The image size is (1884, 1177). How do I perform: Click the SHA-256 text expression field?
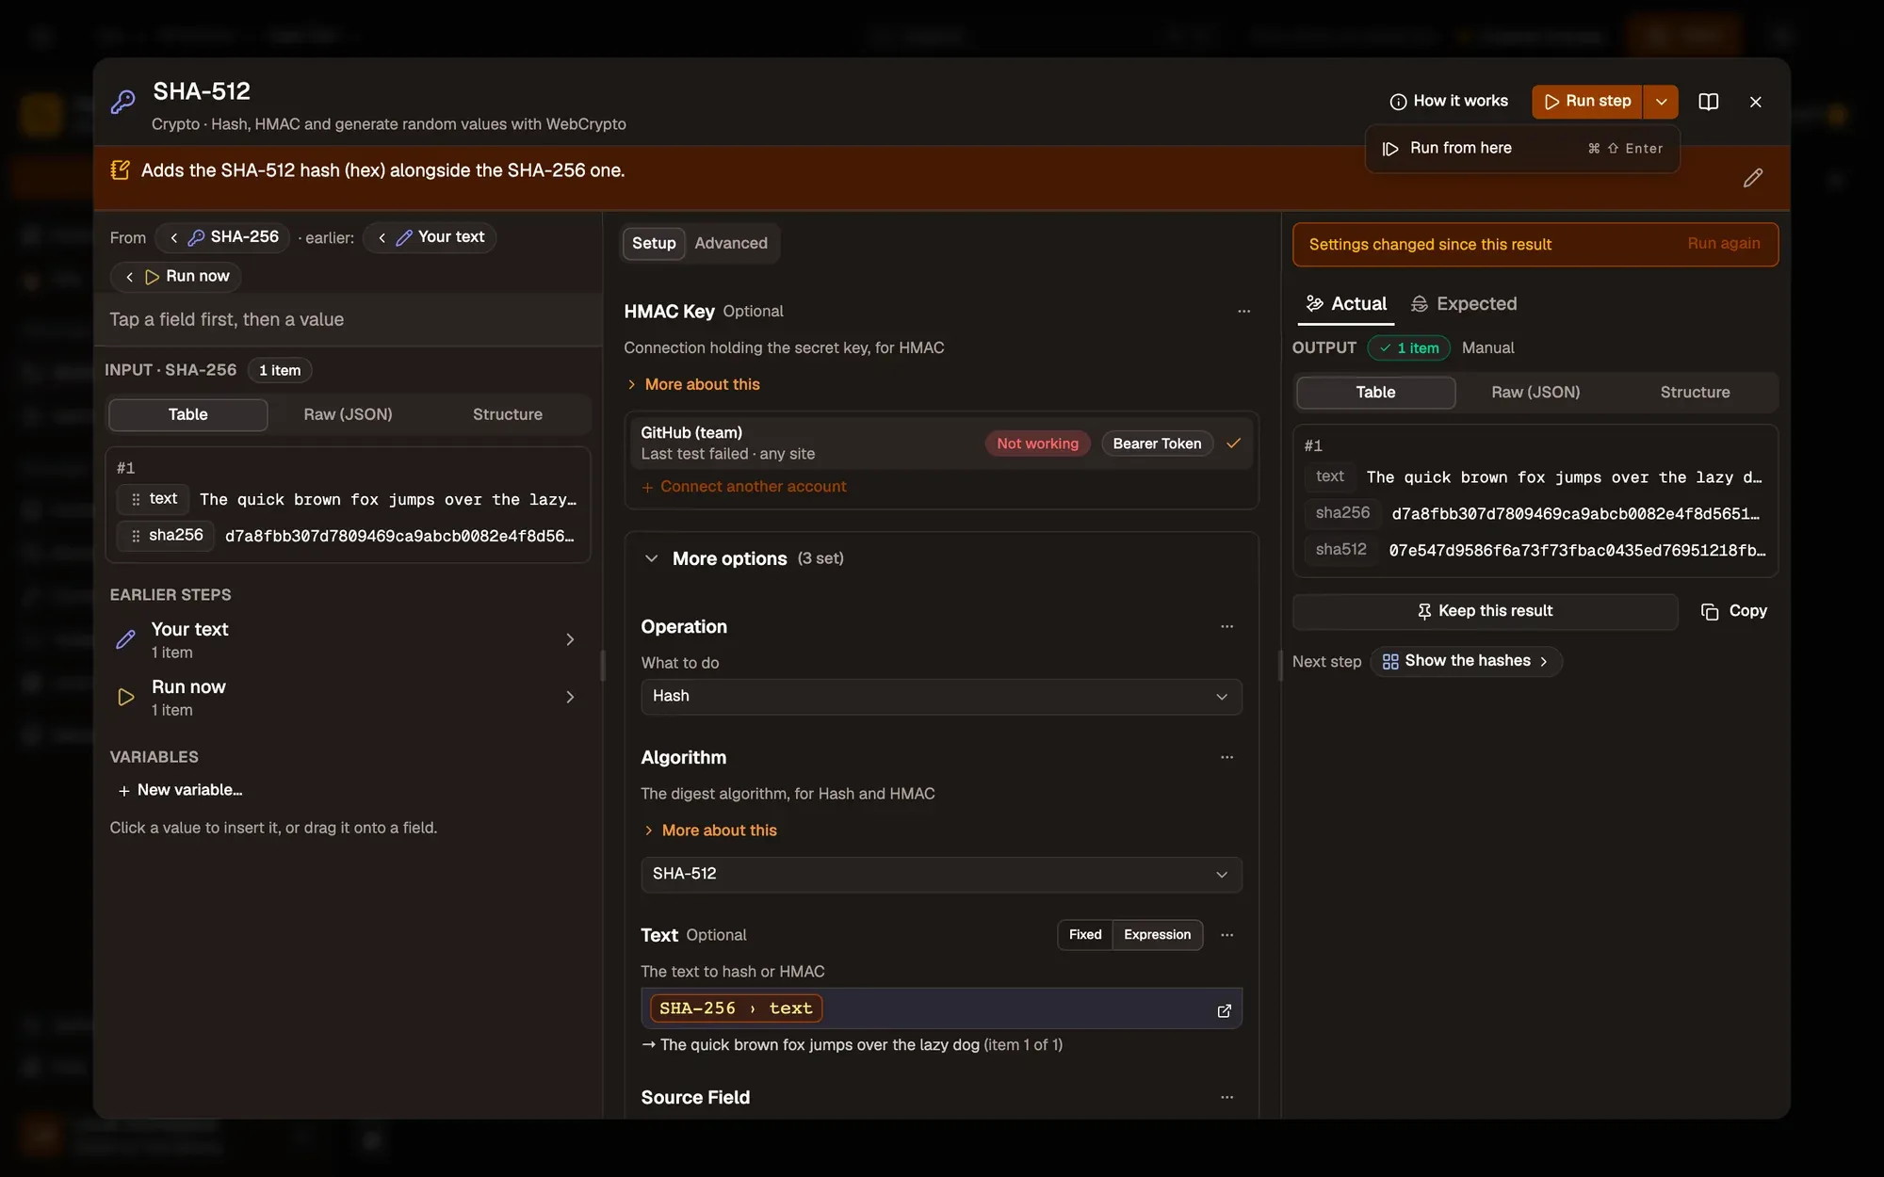pyautogui.click(x=941, y=1009)
